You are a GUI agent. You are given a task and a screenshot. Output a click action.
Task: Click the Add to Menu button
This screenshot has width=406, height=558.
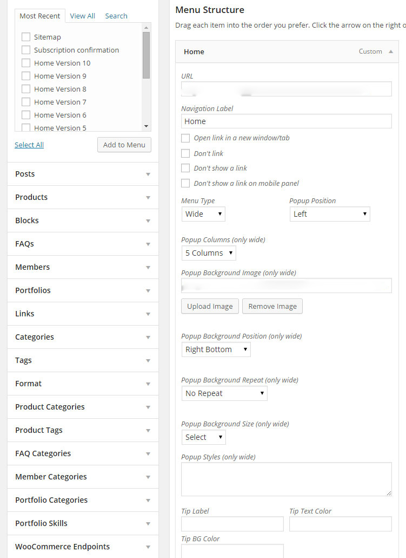(124, 145)
